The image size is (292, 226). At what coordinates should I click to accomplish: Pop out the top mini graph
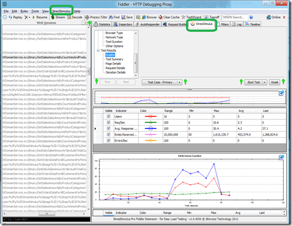coord(281,93)
